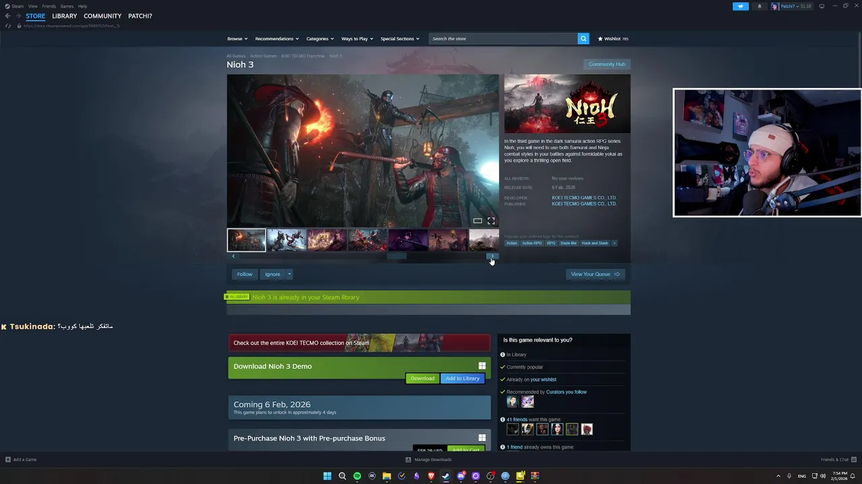Click the first curator avatar

pos(512,402)
